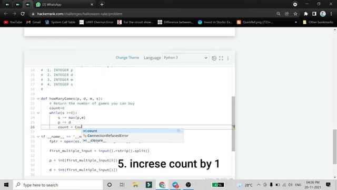Image resolution: width=337 pixels, height=190 pixels.
Task: Collapse the while loop fold arrow
Action: (x=38, y=113)
